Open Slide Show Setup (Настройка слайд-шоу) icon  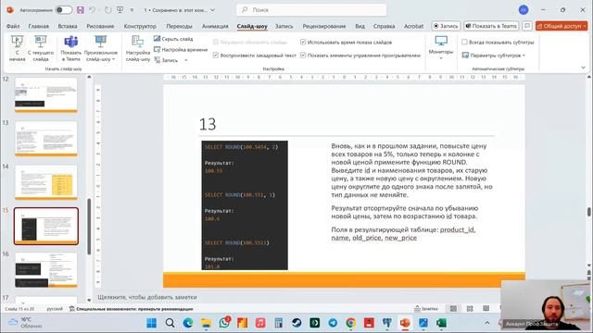point(138,42)
